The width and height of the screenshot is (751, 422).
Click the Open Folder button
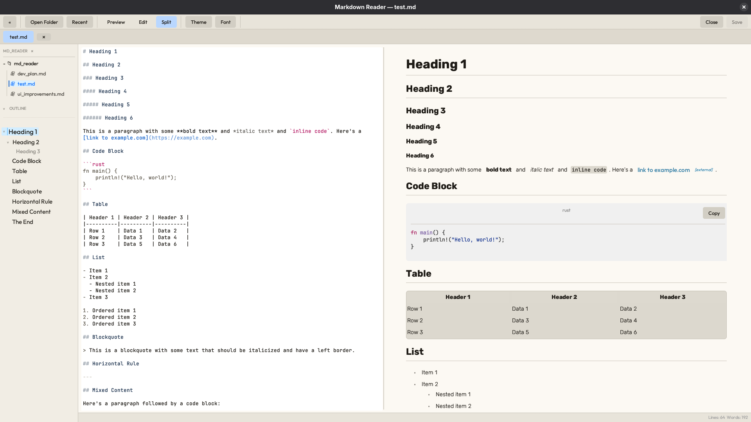(x=43, y=22)
